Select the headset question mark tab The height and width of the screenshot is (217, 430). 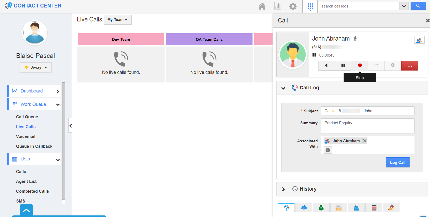[x=286, y=208]
